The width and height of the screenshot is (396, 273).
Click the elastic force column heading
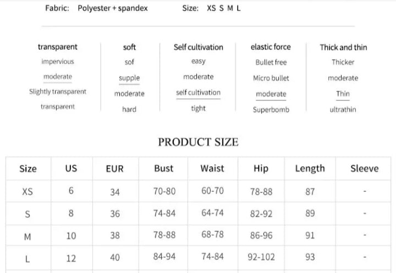point(271,47)
